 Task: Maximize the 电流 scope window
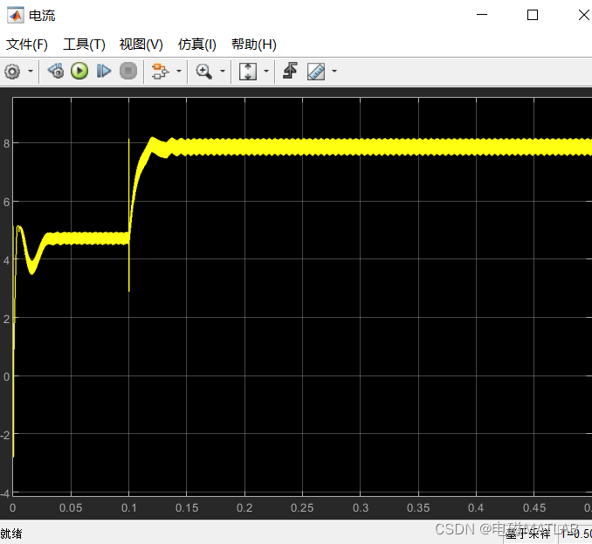[533, 15]
